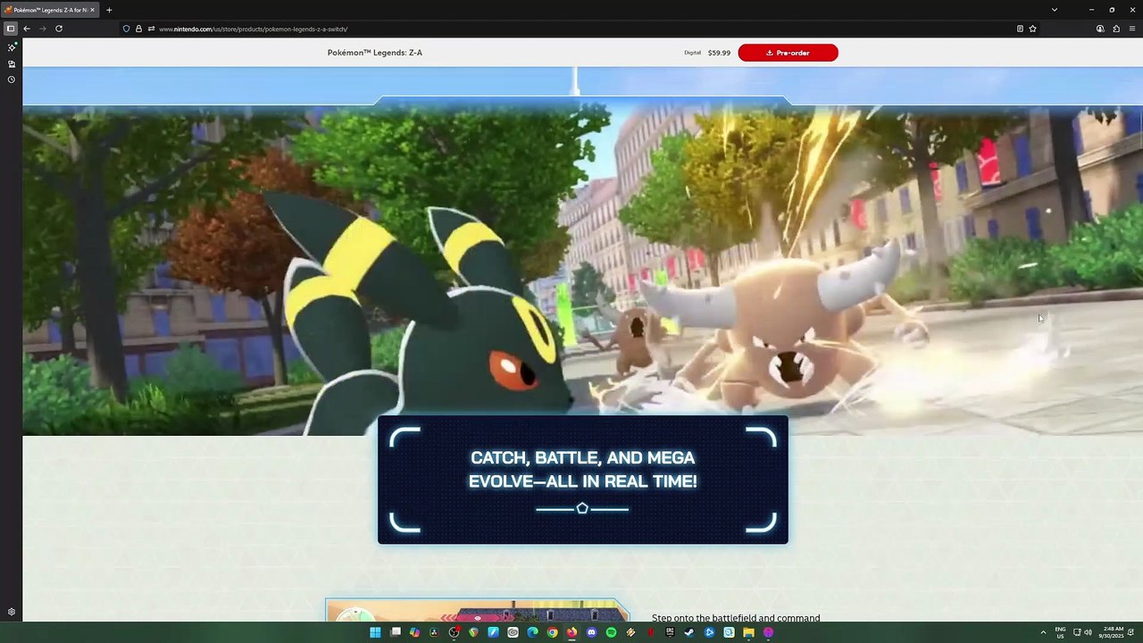This screenshot has width=1143, height=643.
Task: Bookmark this page with the star icon
Action: click(1032, 29)
